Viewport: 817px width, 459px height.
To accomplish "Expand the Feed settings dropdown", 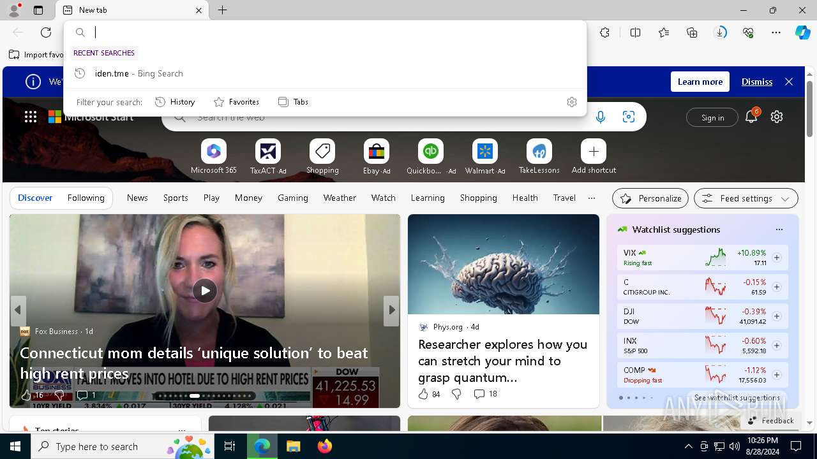I will coord(746,198).
